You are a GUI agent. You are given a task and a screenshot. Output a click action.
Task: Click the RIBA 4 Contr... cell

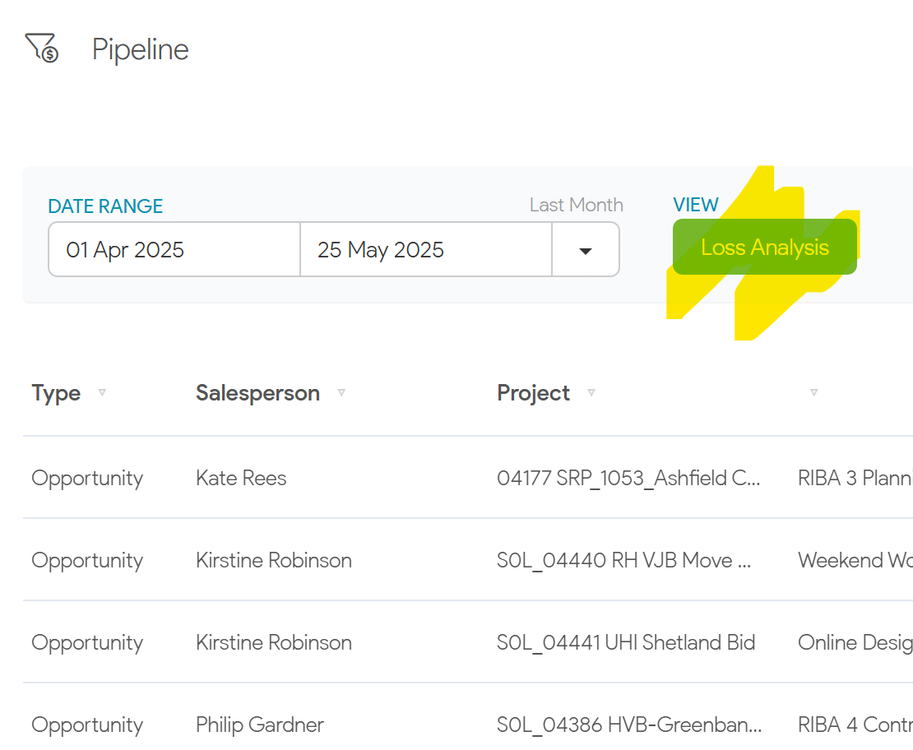(x=855, y=725)
